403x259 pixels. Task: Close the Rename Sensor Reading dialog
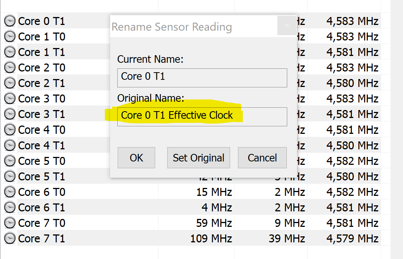click(x=287, y=26)
